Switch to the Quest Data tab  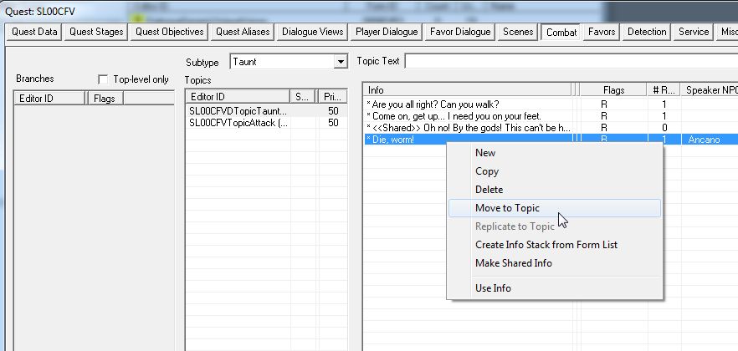[34, 32]
